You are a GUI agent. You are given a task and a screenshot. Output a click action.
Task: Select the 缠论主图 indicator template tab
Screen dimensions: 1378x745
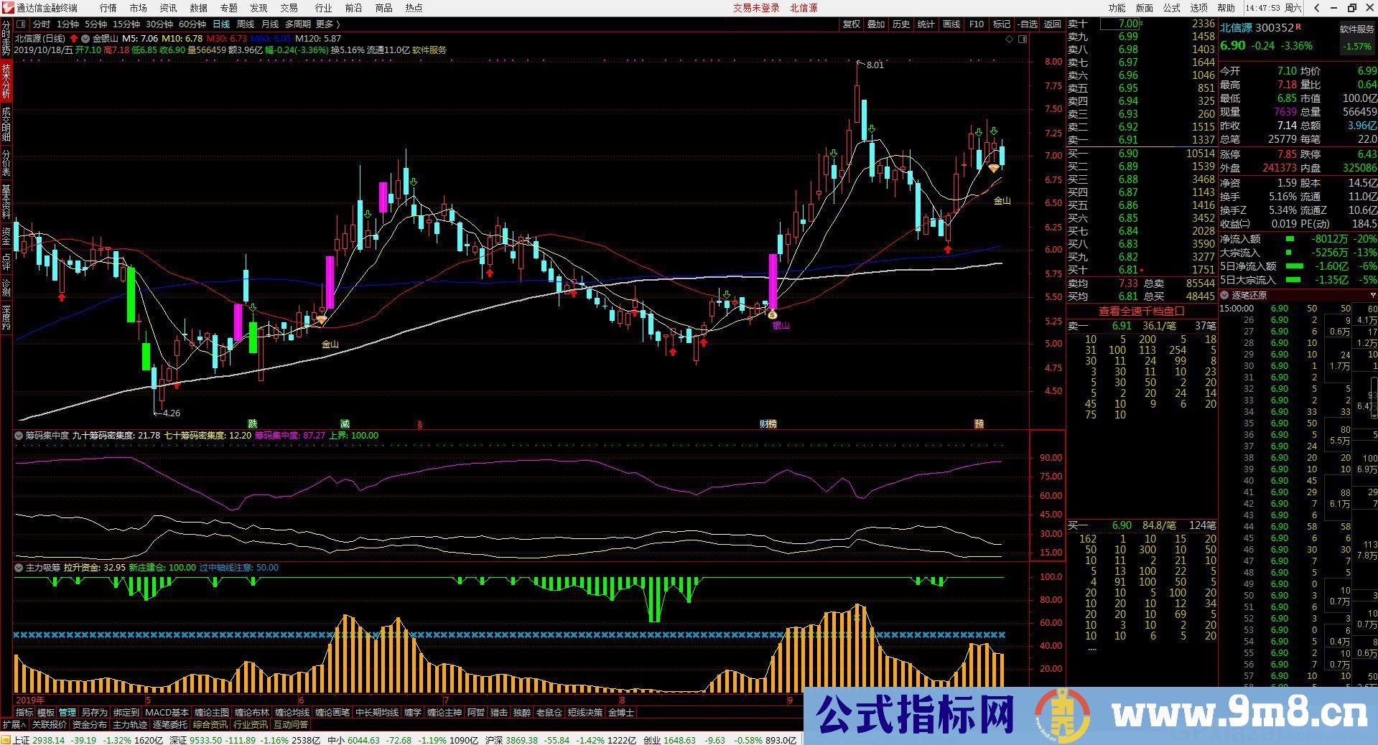(x=211, y=713)
